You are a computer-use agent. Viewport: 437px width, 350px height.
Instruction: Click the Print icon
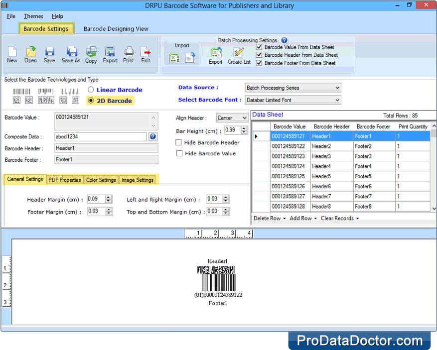(129, 51)
